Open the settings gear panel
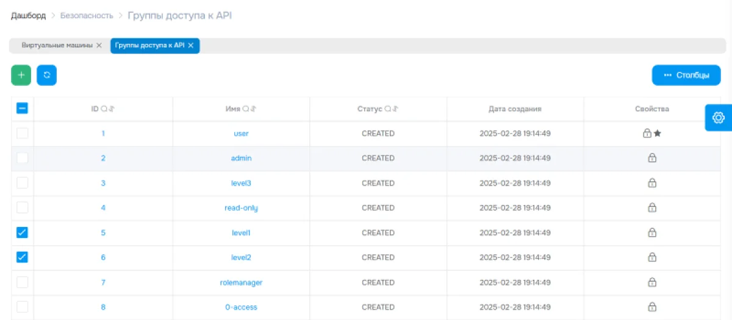This screenshot has height=320, width=732. click(718, 117)
